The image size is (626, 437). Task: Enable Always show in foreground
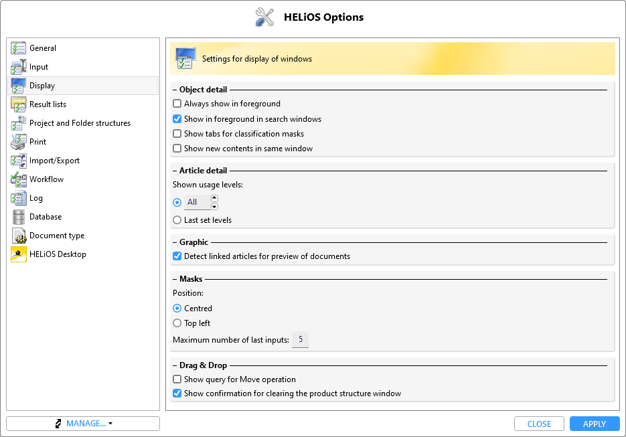(x=177, y=104)
